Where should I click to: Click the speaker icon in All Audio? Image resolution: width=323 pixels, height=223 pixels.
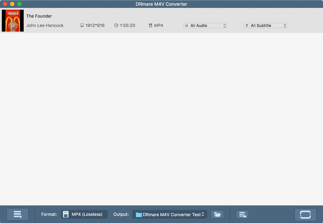pyautogui.click(x=187, y=26)
